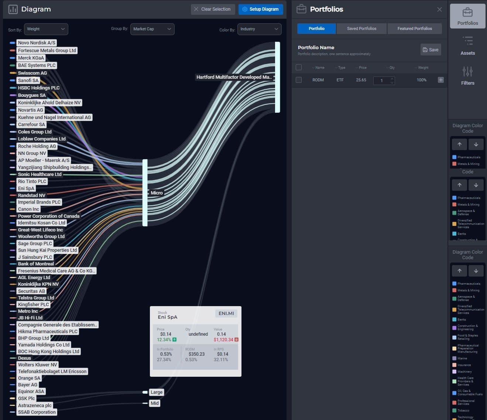Open the Color By Industry dropdown

pyautogui.click(x=259, y=29)
